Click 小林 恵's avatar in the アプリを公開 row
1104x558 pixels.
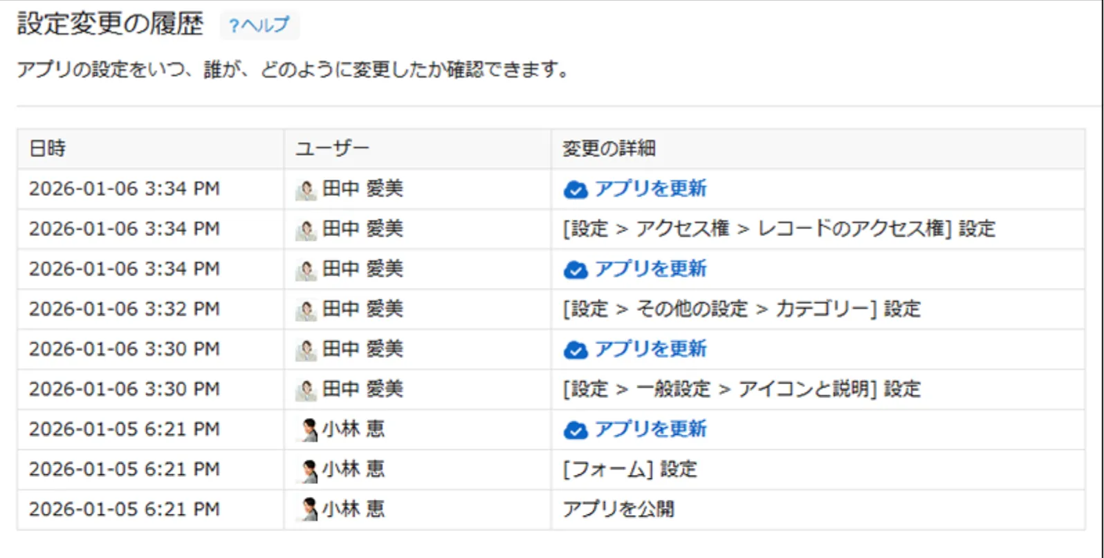pos(309,510)
